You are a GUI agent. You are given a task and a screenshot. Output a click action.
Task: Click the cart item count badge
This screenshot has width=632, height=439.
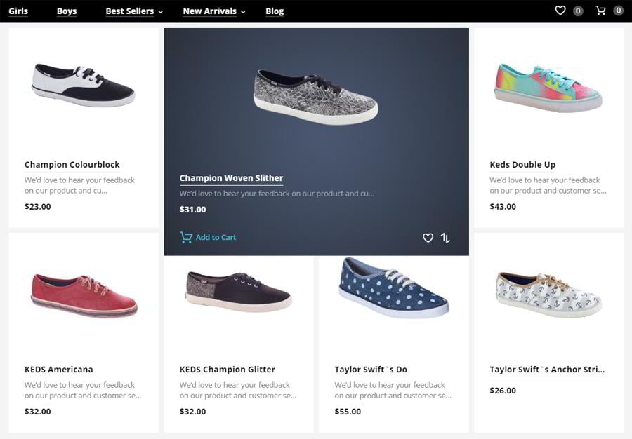pyautogui.click(x=618, y=11)
